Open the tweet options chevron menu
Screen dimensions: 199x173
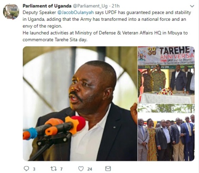(x=192, y=6)
